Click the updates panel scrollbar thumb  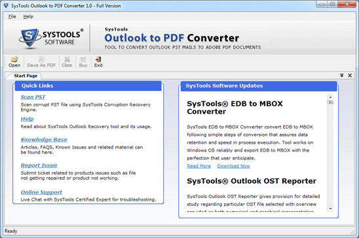point(330,102)
